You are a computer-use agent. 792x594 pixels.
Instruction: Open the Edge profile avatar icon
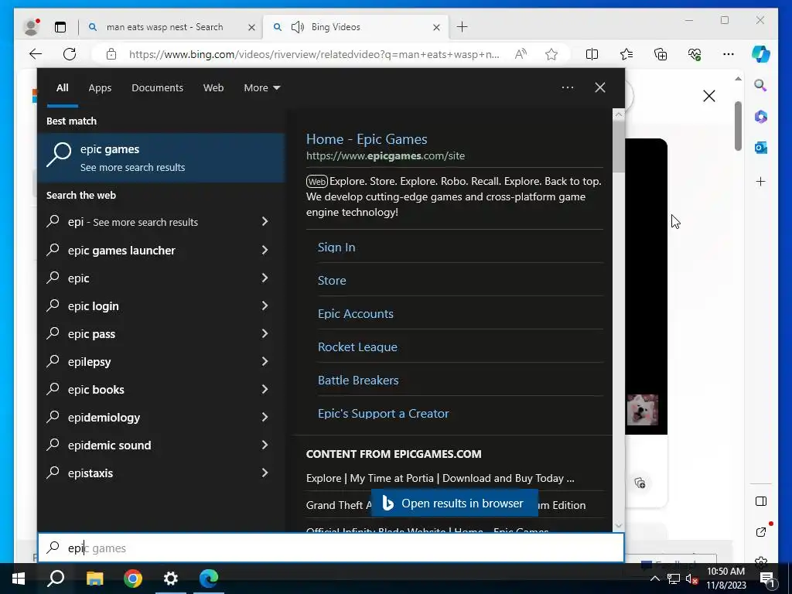[31, 27]
